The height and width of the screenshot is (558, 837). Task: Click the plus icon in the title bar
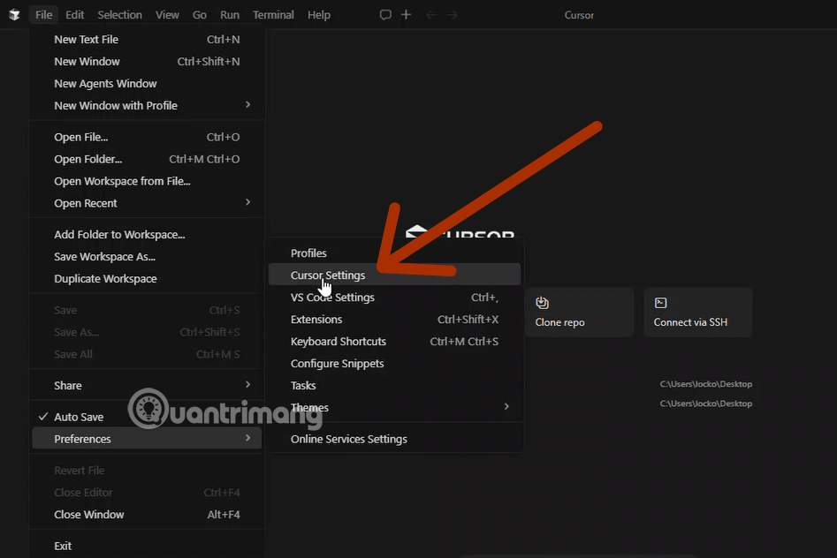click(406, 14)
